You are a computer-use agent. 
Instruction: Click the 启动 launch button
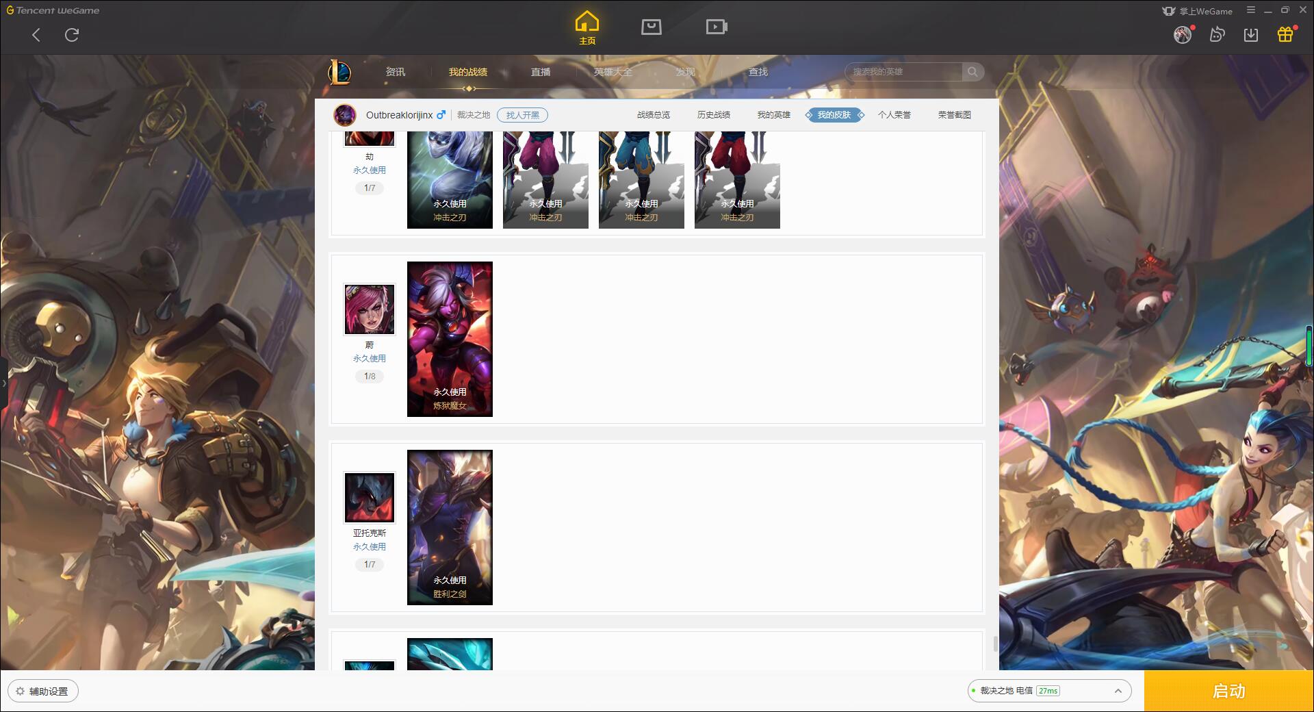tap(1229, 691)
